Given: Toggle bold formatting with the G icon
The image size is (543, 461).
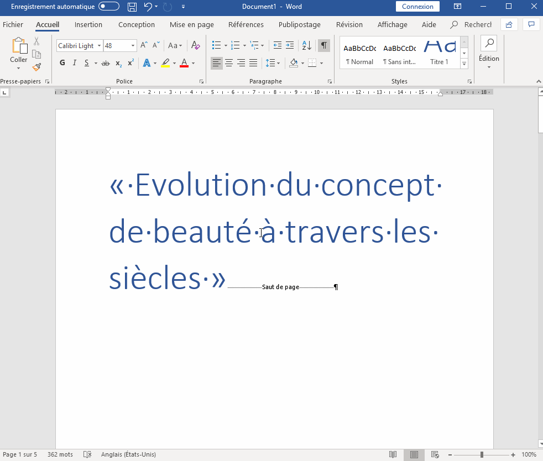Looking at the screenshot, I should coord(62,62).
